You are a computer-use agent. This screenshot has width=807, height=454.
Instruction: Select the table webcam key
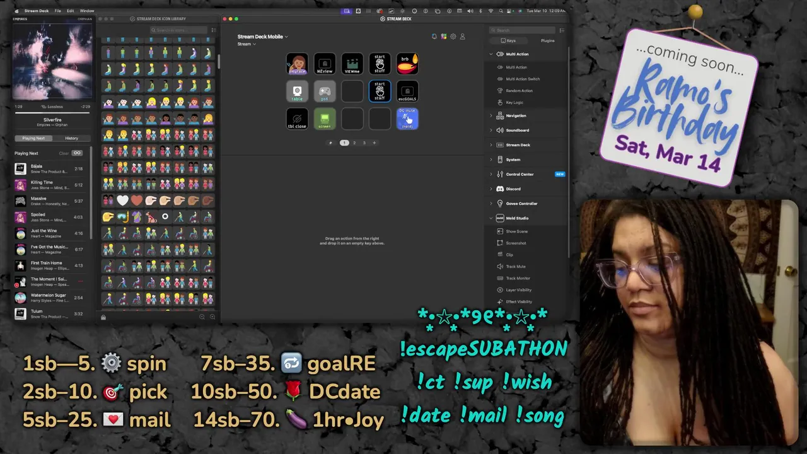pyautogui.click(x=297, y=91)
